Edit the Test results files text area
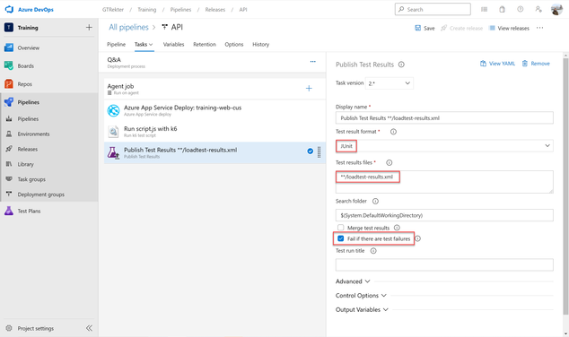 pyautogui.click(x=444, y=182)
